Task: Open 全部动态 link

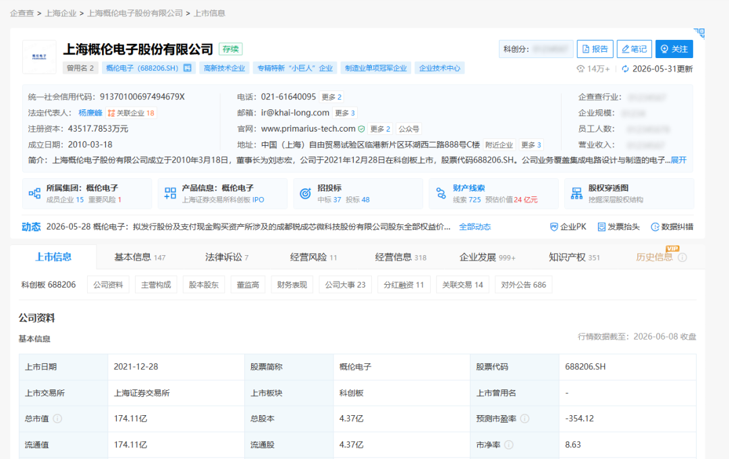Action: pyautogui.click(x=475, y=227)
